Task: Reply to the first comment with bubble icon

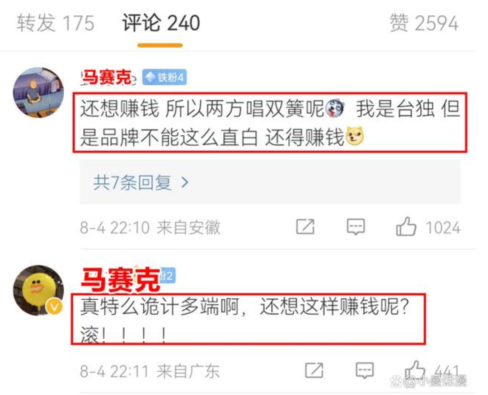Action: (356, 227)
